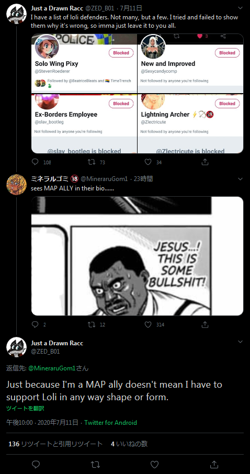Toggle Blocked button for Solo Wing Pixy
The height and width of the screenshot is (474, 250).
click(121, 53)
